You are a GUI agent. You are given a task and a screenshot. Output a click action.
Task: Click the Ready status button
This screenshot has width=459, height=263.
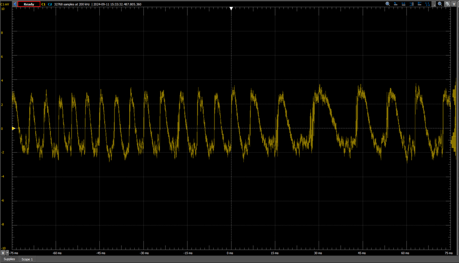pos(29,4)
